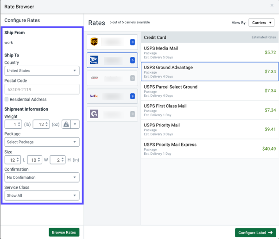
Task: Toggle the Residential Address checkbox
Action: click(6, 100)
